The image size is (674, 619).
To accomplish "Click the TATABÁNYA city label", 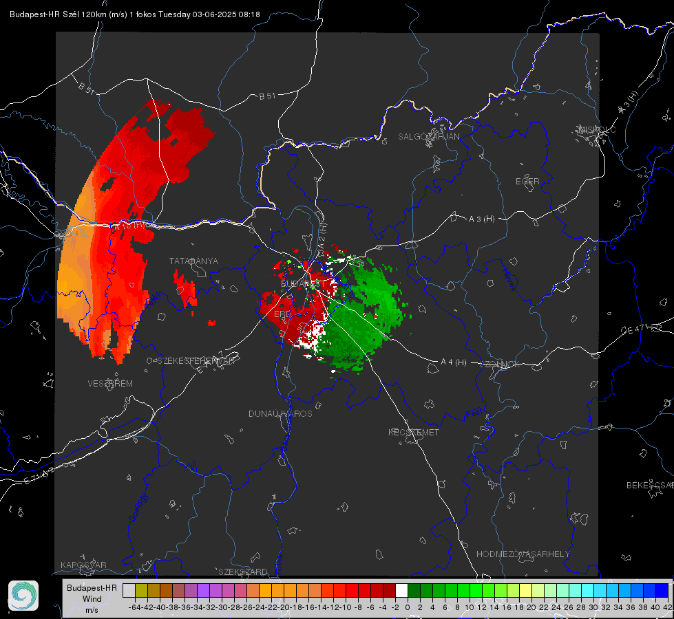I will click(x=193, y=261).
